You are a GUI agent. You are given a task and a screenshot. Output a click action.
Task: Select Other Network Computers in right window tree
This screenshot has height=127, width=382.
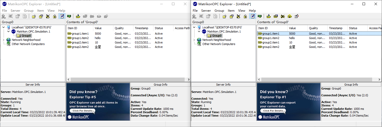(x=219, y=44)
